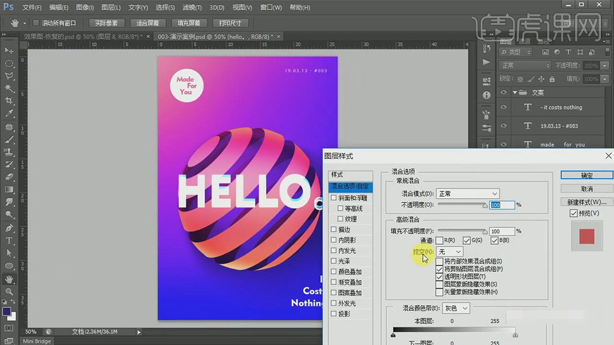Viewport: 614px width, 345px height.
Task: Select the horizontal Type tool
Action: pos(9,240)
